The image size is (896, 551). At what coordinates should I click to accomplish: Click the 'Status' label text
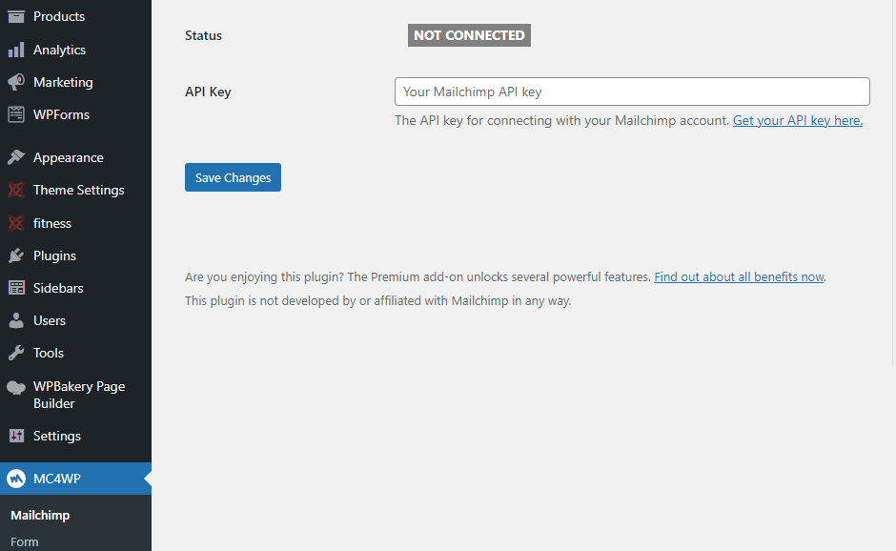203,35
